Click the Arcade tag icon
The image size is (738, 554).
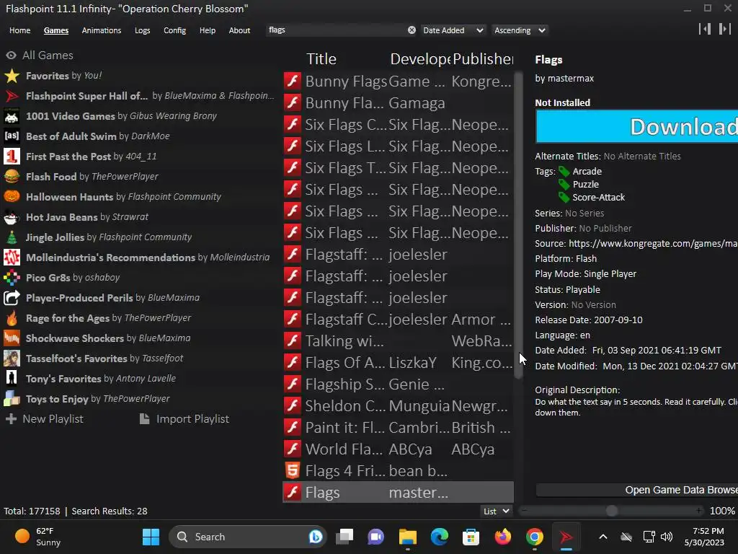point(564,172)
